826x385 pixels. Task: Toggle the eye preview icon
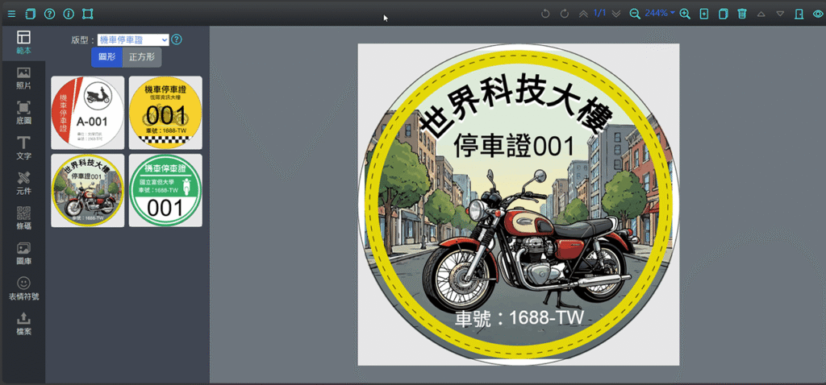point(818,14)
